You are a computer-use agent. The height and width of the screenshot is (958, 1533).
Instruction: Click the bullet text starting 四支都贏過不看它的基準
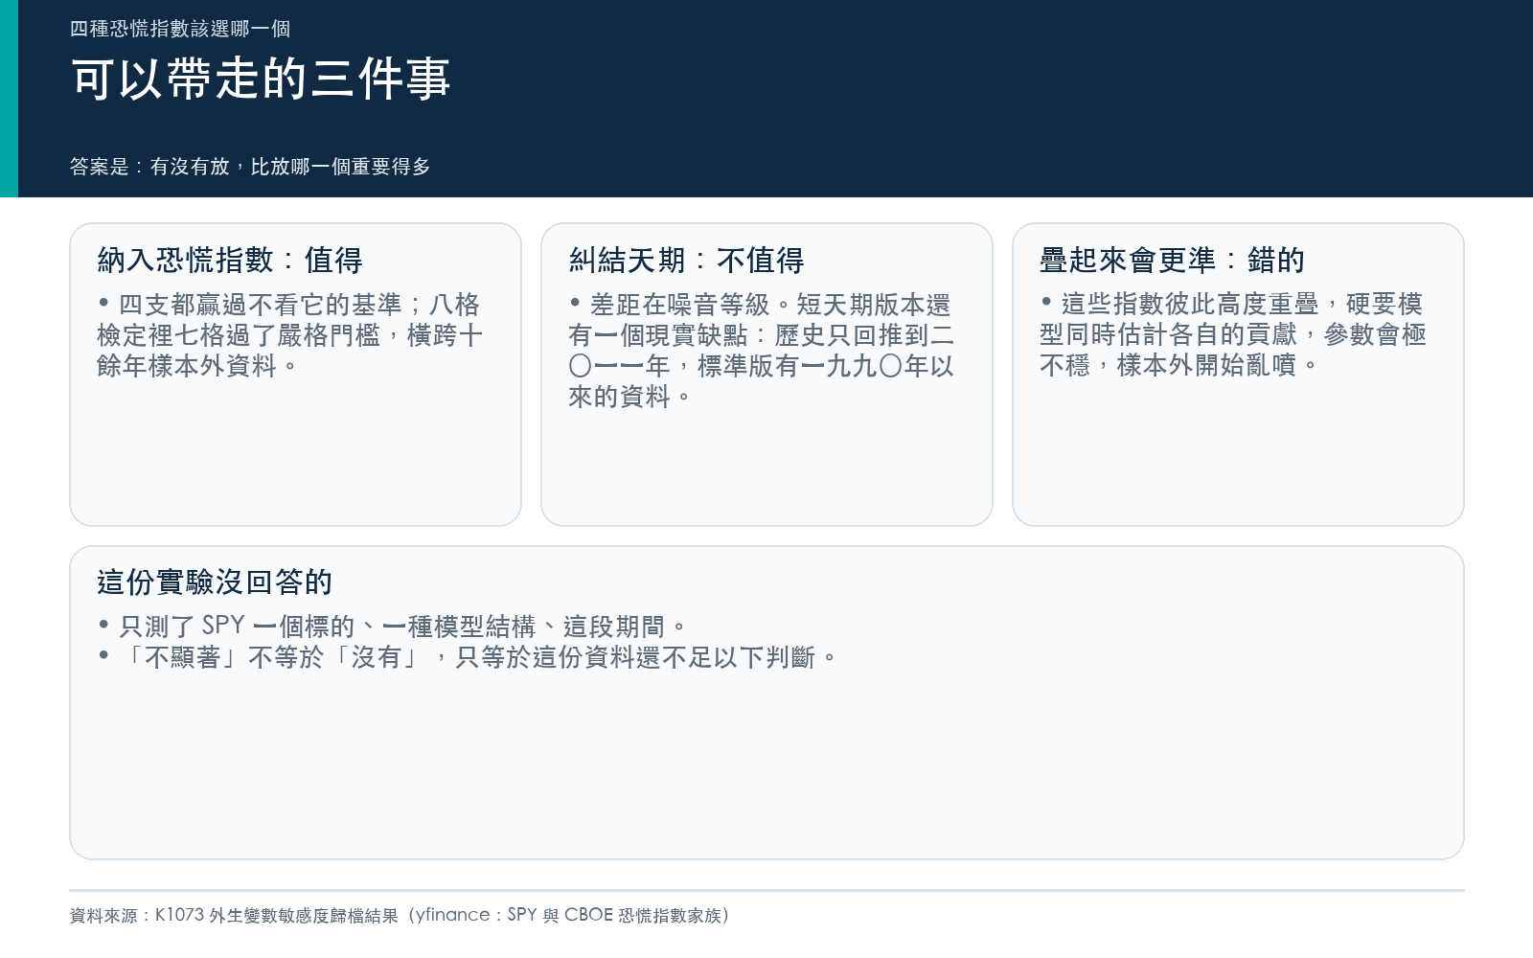tap(289, 335)
